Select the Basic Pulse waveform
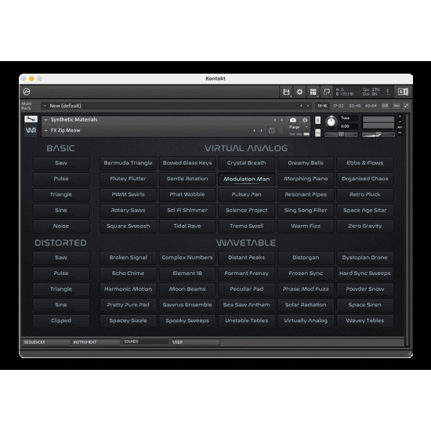 point(61,179)
